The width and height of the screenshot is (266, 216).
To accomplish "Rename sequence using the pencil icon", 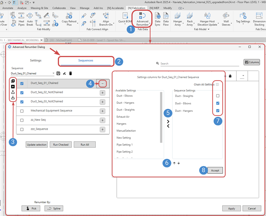I will tap(65, 73).
